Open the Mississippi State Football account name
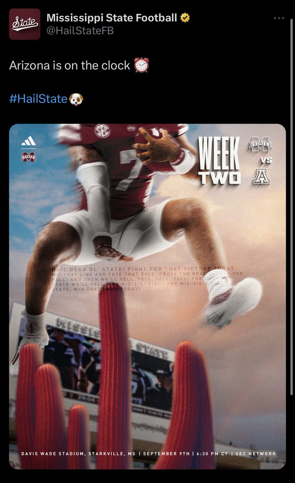This screenshot has height=483, width=295. click(112, 18)
